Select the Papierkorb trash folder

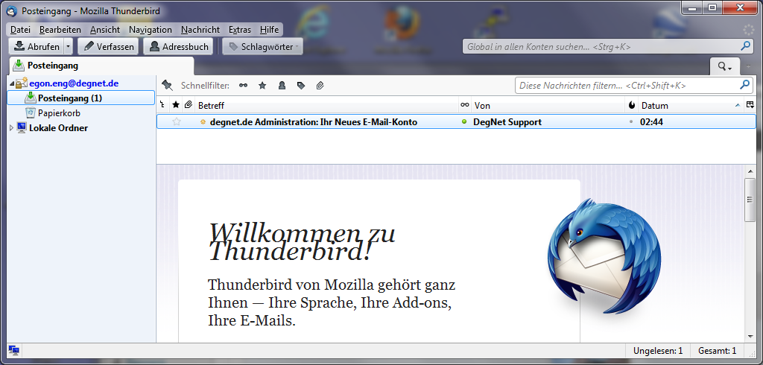[x=59, y=113]
